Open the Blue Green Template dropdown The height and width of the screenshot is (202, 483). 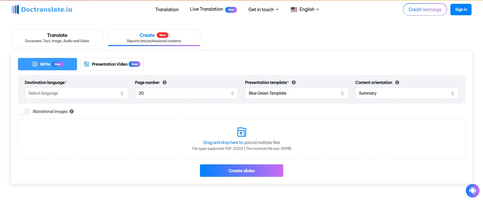297,93
